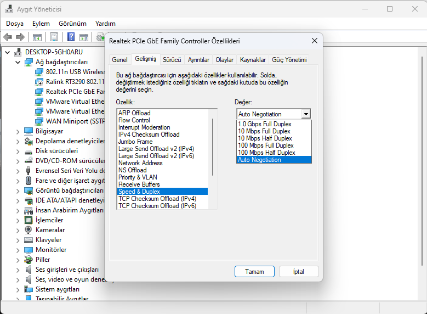Collapse the Ağ bağdaştırıcıları branch
This screenshot has width=427, height=314.
(18, 62)
